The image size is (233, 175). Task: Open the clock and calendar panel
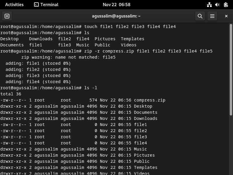click(x=116, y=5)
